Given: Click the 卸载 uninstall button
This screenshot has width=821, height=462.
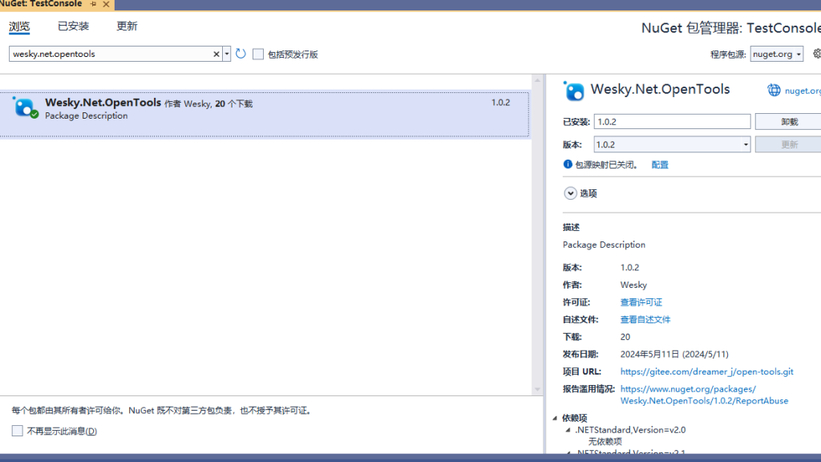Looking at the screenshot, I should pyautogui.click(x=788, y=120).
